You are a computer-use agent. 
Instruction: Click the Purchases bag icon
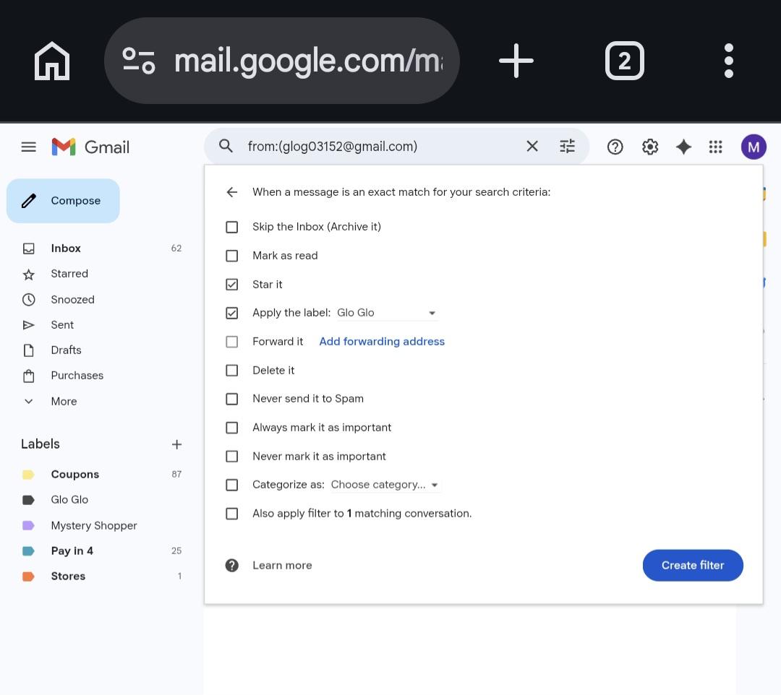29,376
